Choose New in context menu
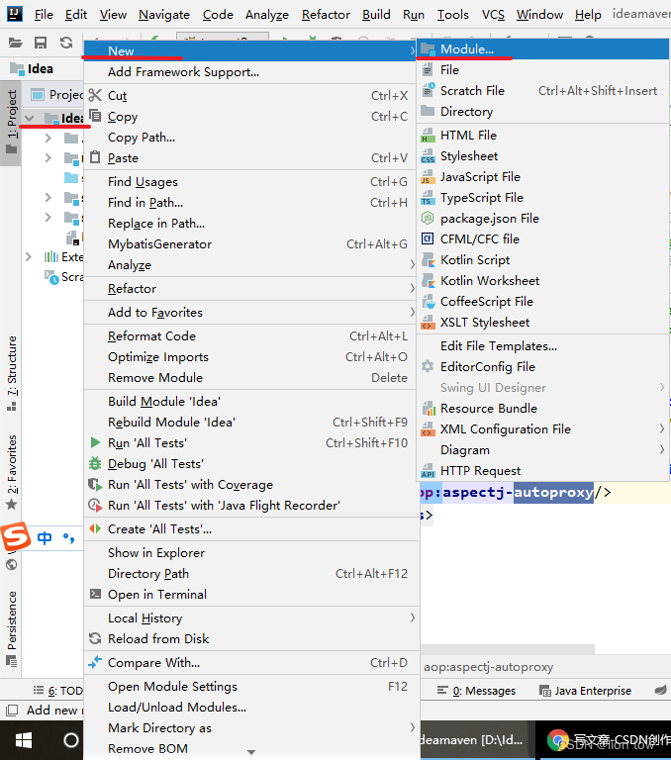The width and height of the screenshot is (671, 760). [x=249, y=50]
